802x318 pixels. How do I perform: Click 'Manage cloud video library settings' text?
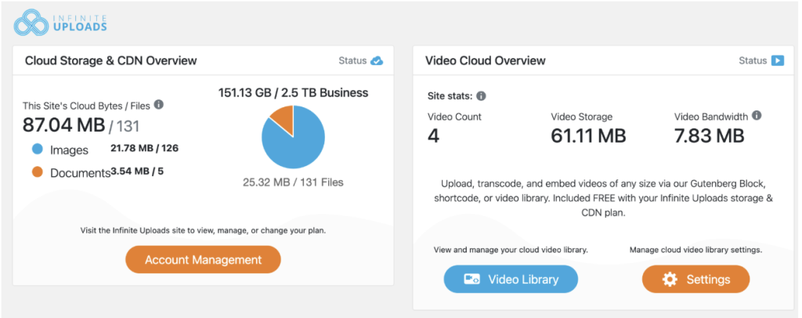(x=695, y=251)
